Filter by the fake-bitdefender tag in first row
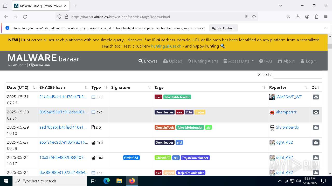The width and height of the screenshot is (332, 186). pos(177,97)
